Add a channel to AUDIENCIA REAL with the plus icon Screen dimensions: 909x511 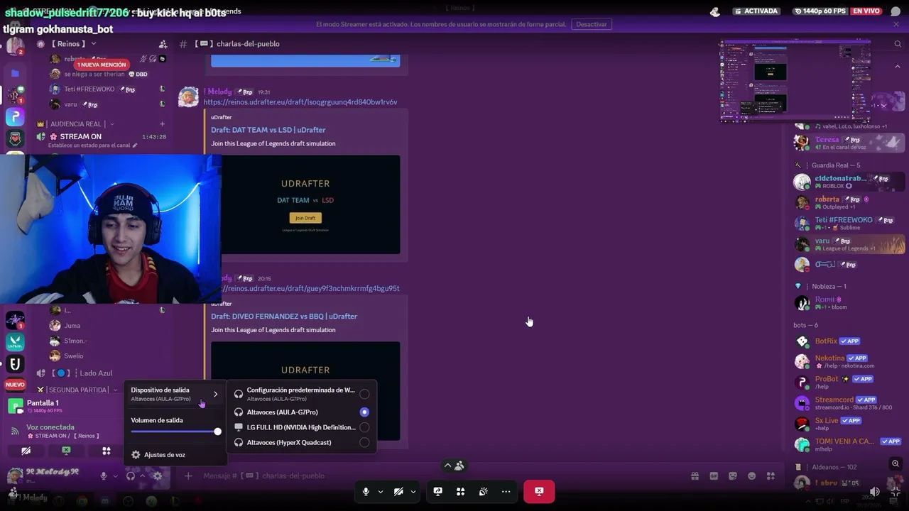162,124
